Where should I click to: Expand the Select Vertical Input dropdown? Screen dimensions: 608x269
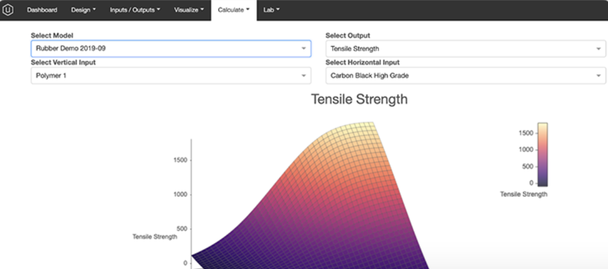[x=171, y=75]
